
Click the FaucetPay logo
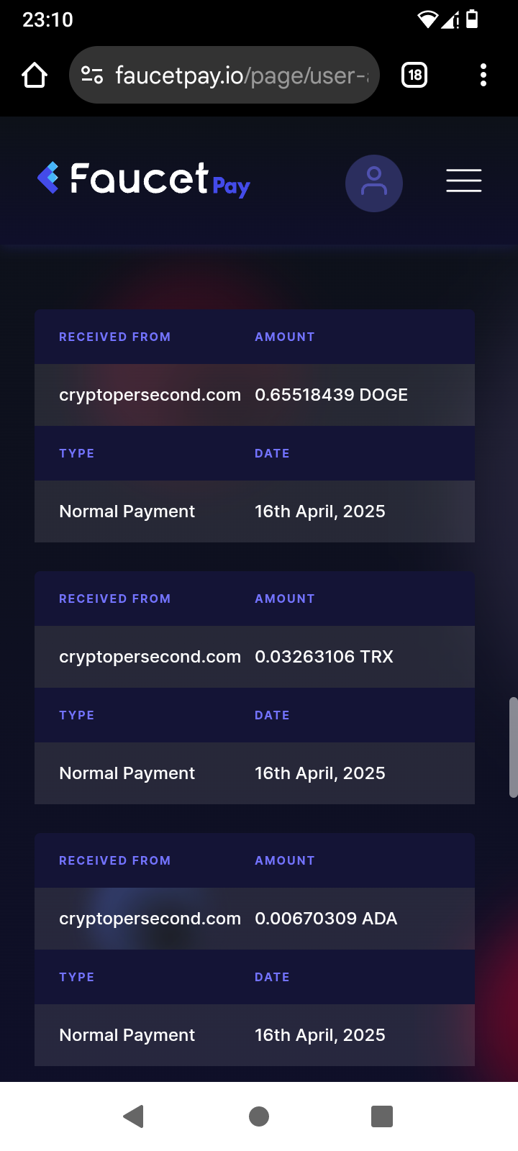pyautogui.click(x=144, y=179)
